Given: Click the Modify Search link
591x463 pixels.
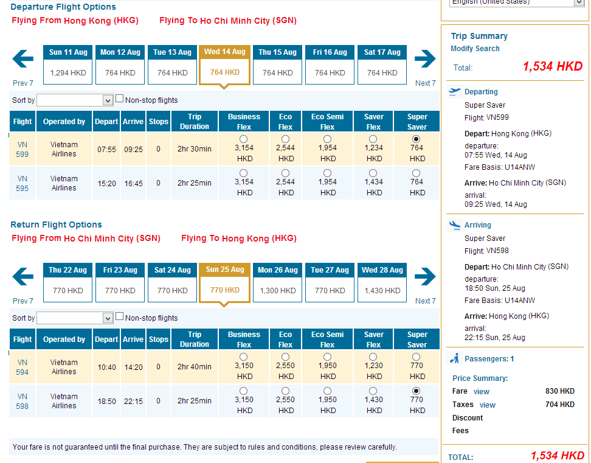Looking at the screenshot, I should click(475, 49).
